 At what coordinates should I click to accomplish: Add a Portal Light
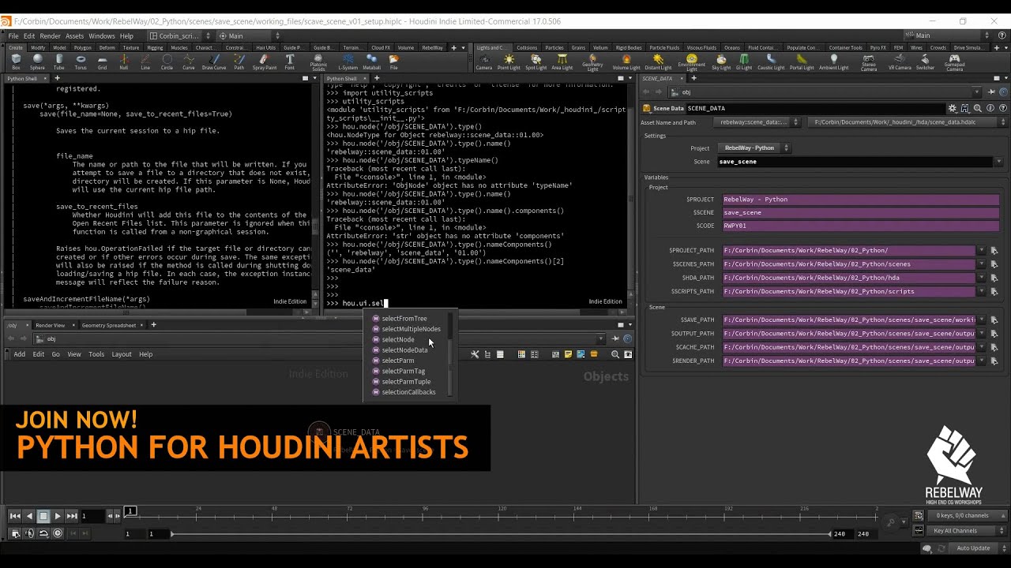tap(802, 62)
